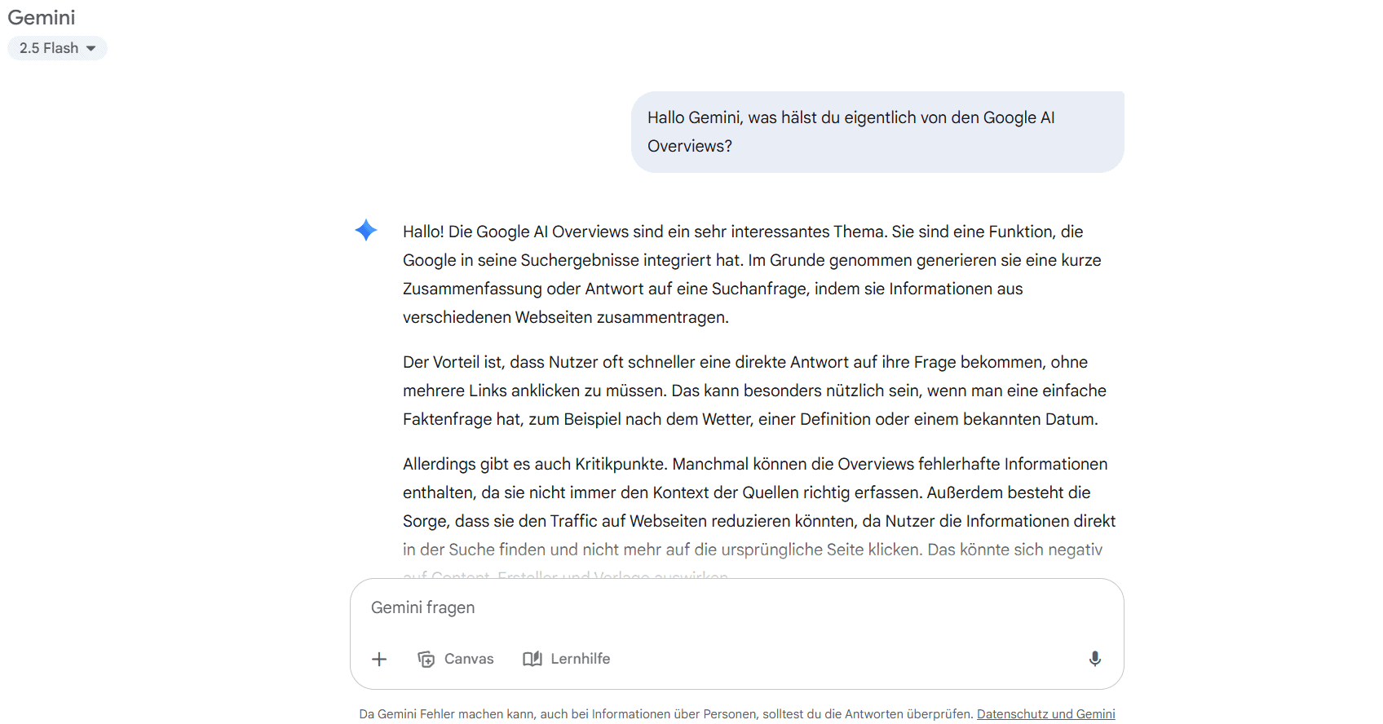
Task: Click the plus icon to add files
Action: tap(379, 659)
